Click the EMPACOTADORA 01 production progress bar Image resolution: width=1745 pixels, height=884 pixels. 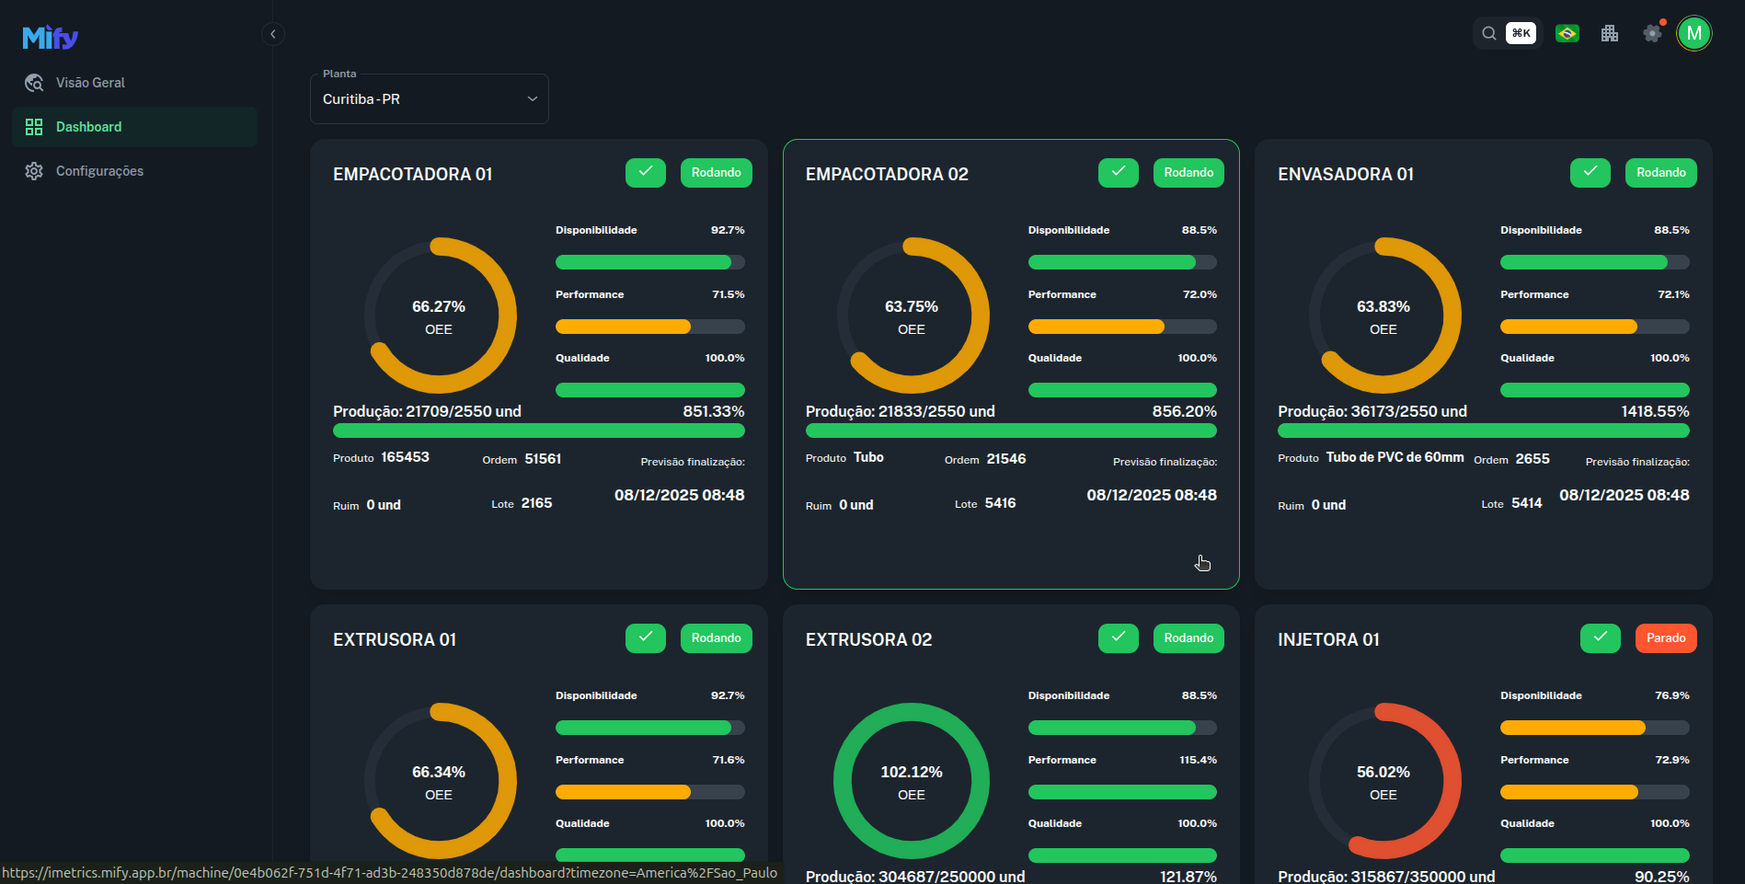(x=538, y=431)
